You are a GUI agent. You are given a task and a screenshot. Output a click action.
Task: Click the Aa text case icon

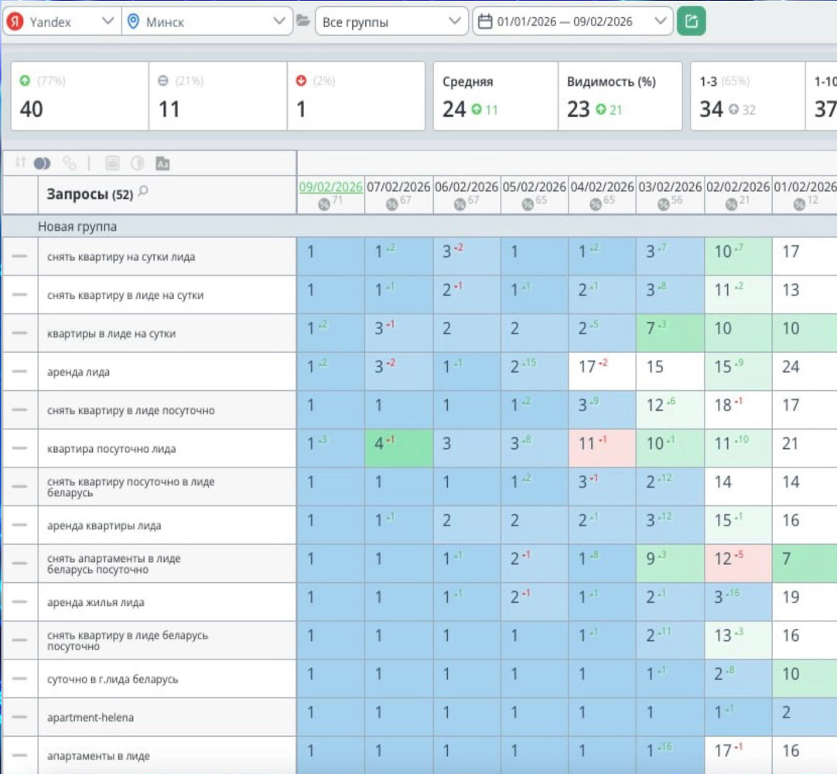[162, 163]
